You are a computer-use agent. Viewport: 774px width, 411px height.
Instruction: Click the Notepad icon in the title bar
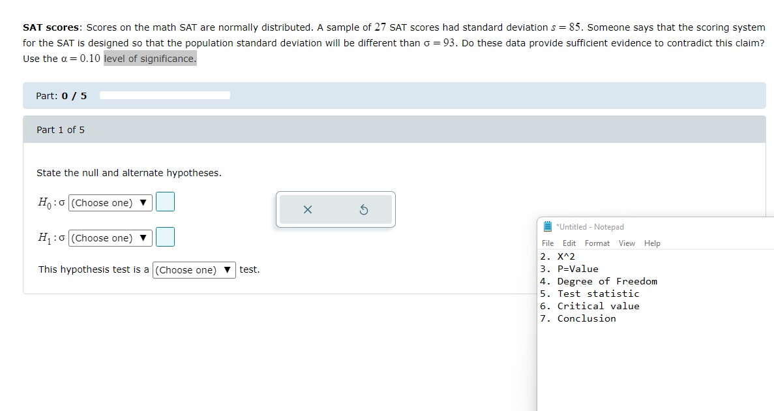click(x=547, y=226)
